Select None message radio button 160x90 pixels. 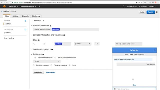coord(69,65)
